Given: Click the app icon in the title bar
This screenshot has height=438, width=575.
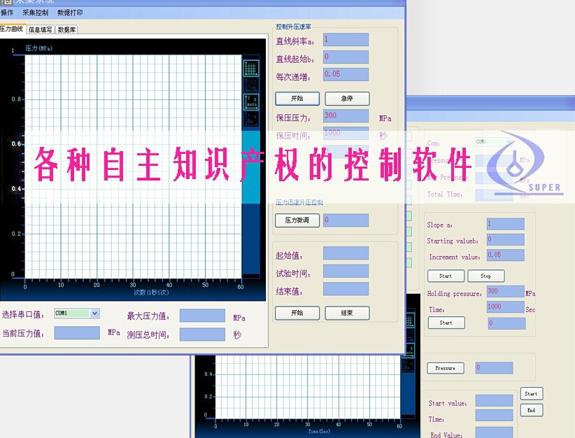Looking at the screenshot, I should (x=8, y=3).
